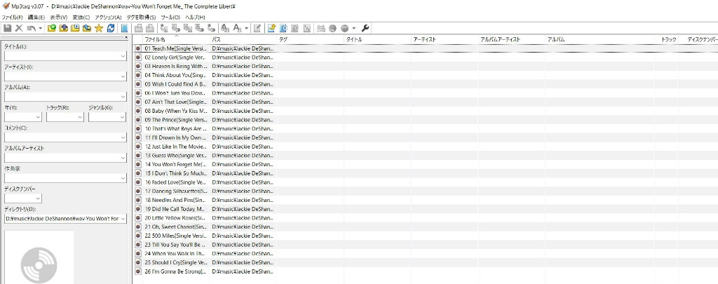Open the 変換(C) menu

point(81,18)
